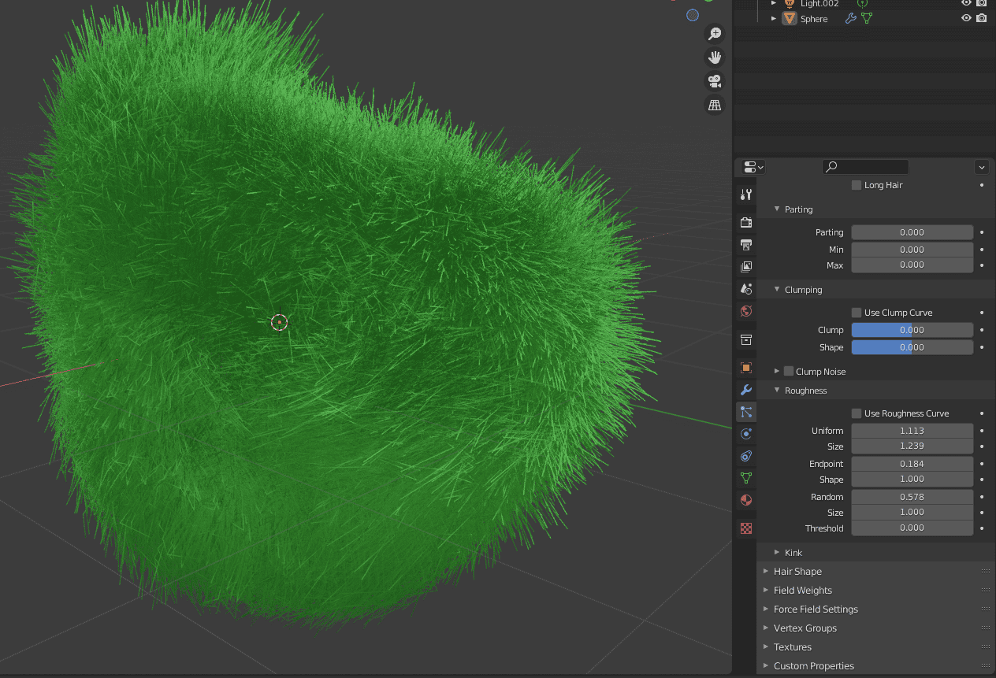Switch to the Output properties tab
The width and height of the screenshot is (996, 678).
[x=745, y=245]
